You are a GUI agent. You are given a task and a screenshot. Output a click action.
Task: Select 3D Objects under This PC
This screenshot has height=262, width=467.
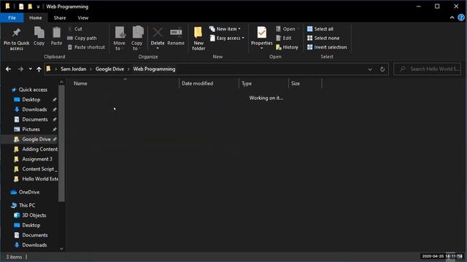pyautogui.click(x=34, y=215)
